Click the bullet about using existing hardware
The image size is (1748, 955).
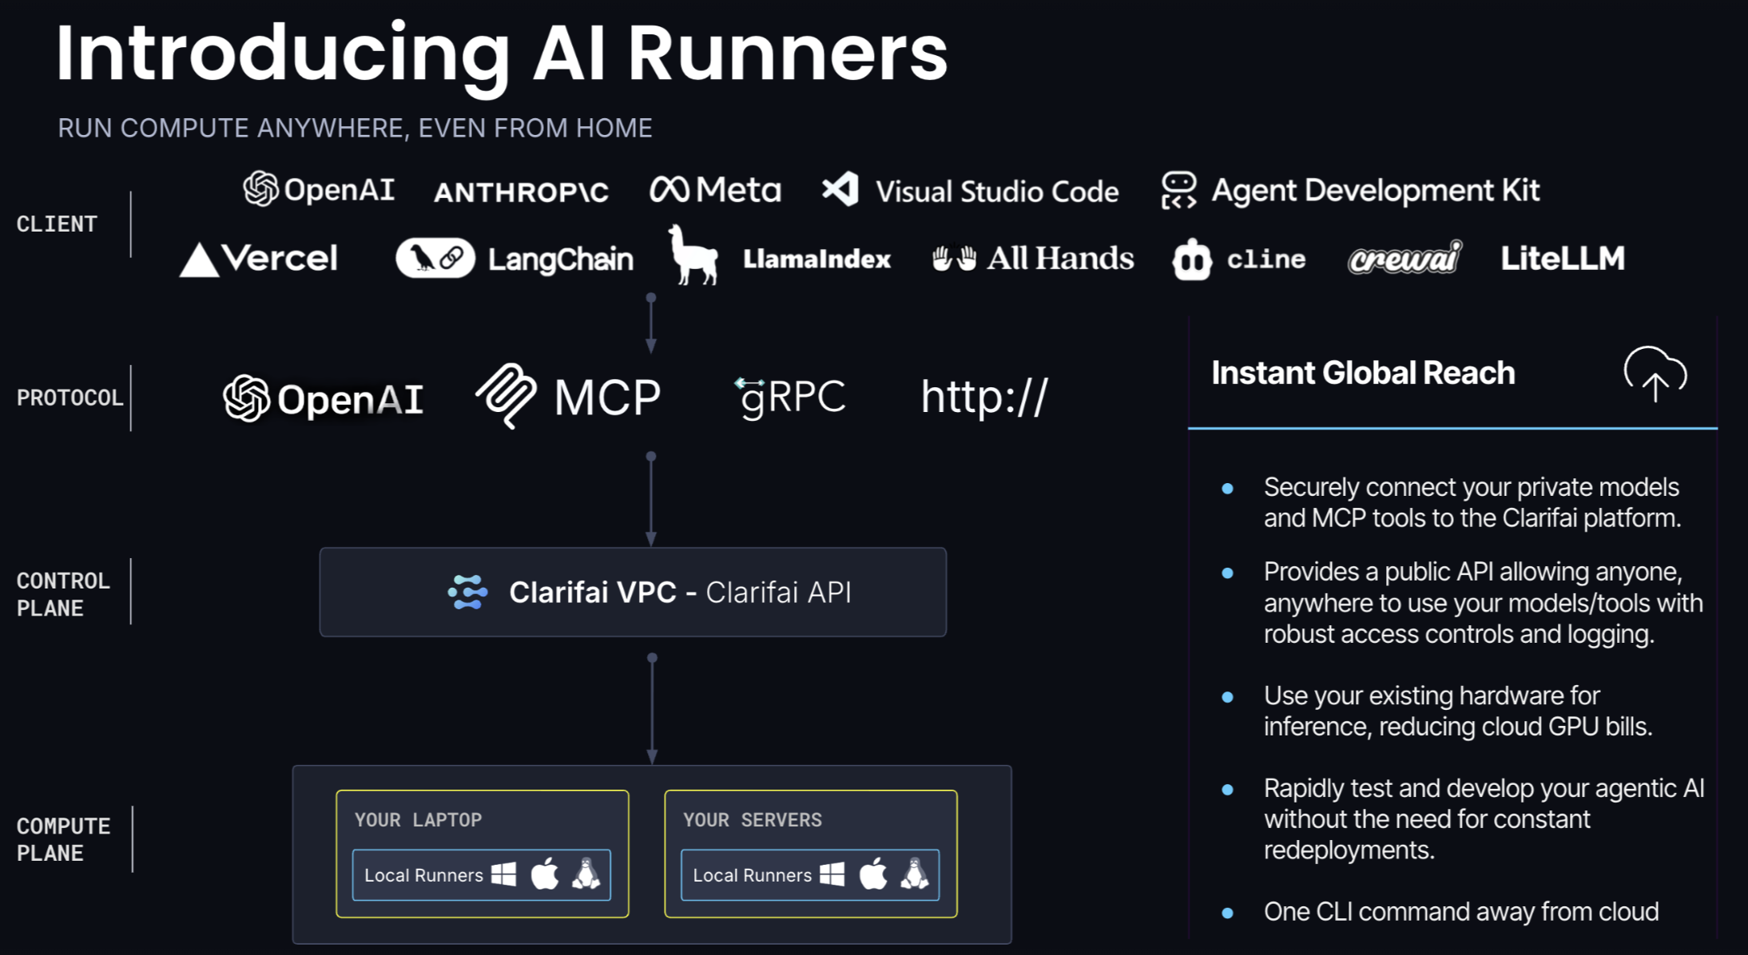tap(1458, 711)
